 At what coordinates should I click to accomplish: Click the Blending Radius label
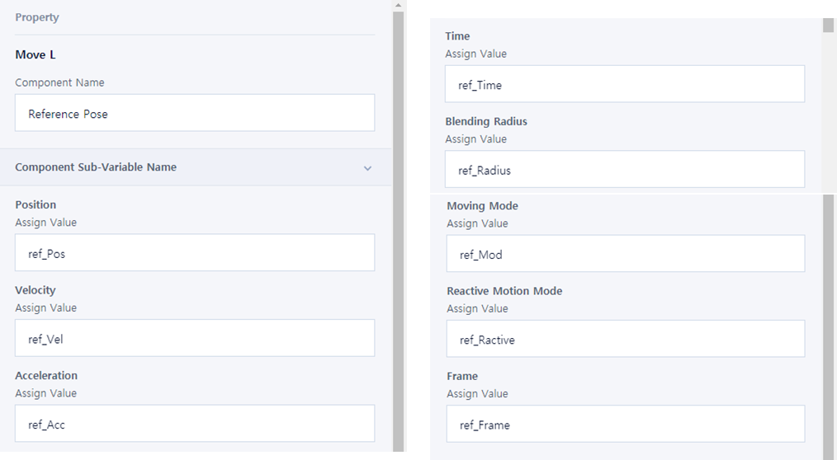(486, 121)
